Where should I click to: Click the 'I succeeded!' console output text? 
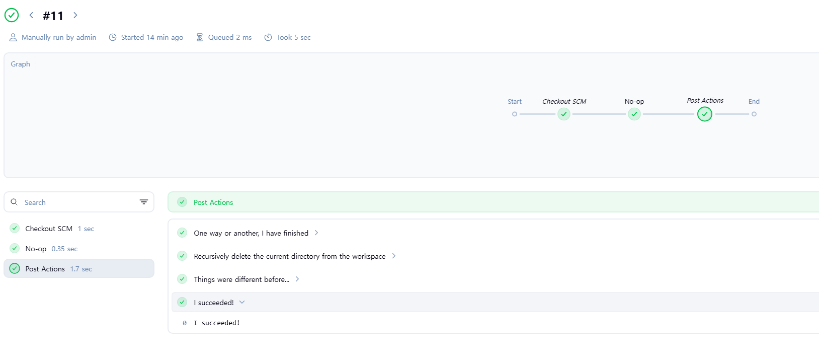pyautogui.click(x=217, y=323)
